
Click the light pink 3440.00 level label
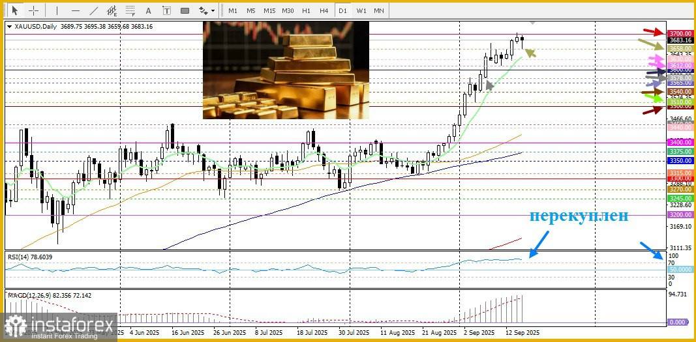click(680, 127)
